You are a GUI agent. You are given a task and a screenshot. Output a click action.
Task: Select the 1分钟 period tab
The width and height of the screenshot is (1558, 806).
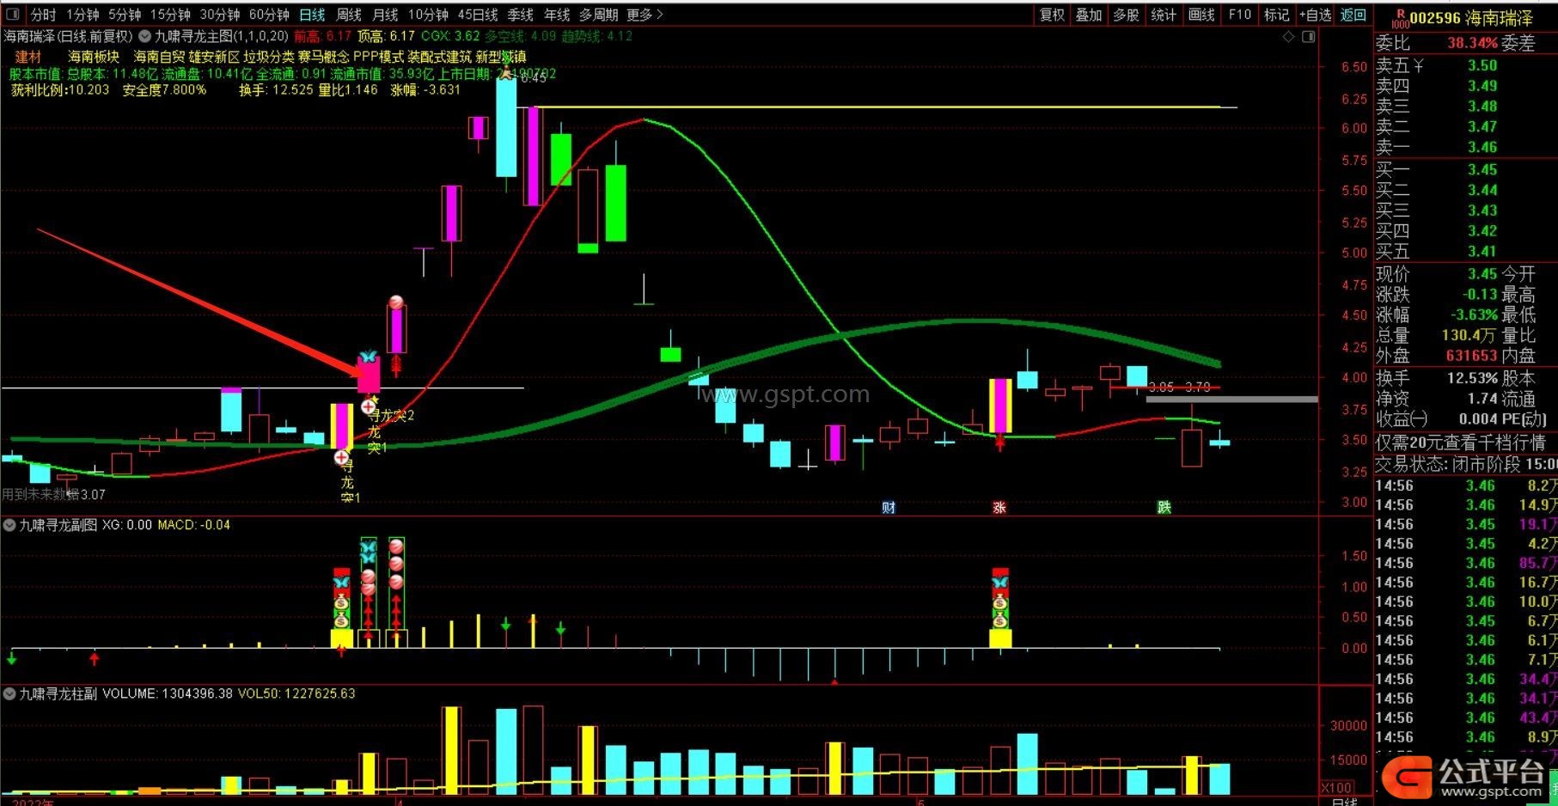tap(82, 15)
